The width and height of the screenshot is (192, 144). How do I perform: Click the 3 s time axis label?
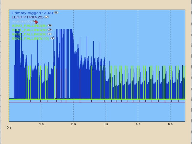click(105, 124)
